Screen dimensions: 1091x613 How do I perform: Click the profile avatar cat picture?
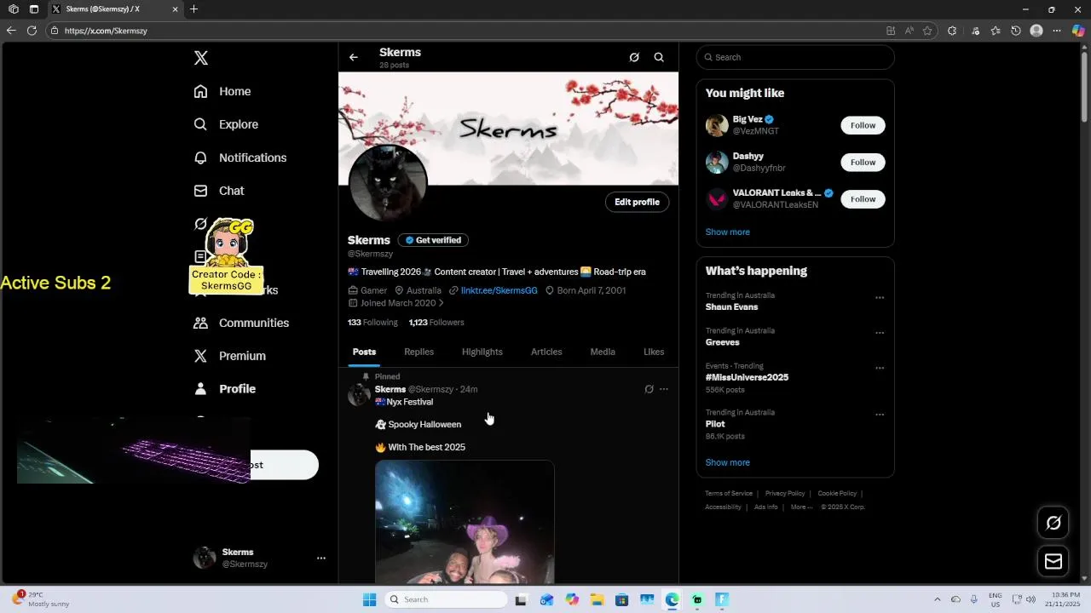pos(388,183)
